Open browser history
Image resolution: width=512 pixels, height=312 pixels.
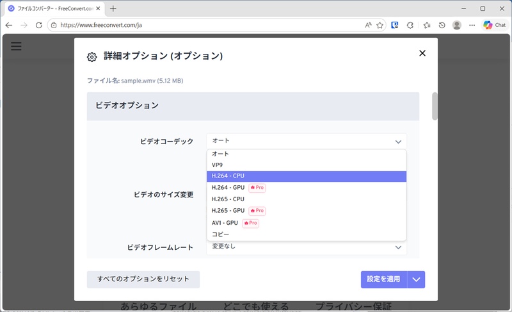442,25
